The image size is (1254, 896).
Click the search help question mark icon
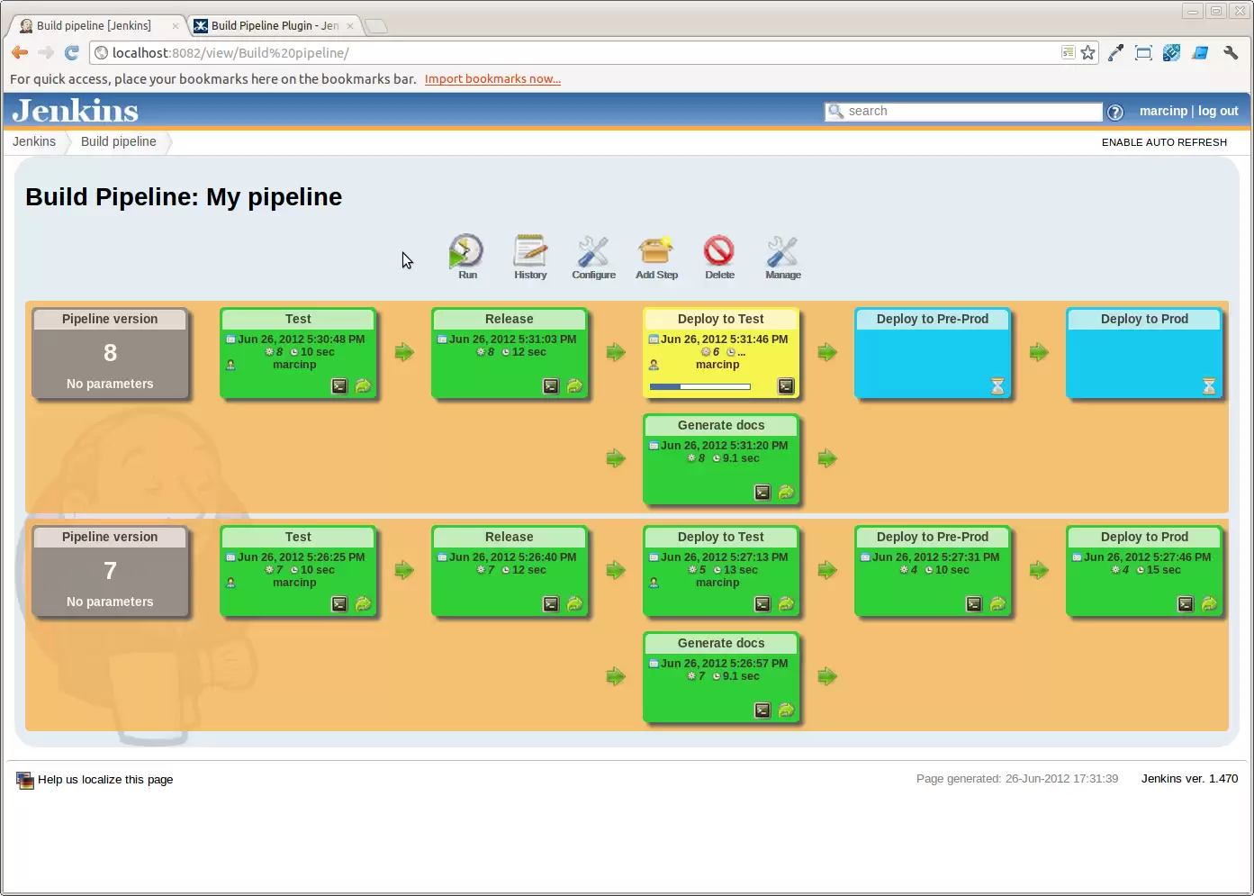pyautogui.click(x=1115, y=112)
